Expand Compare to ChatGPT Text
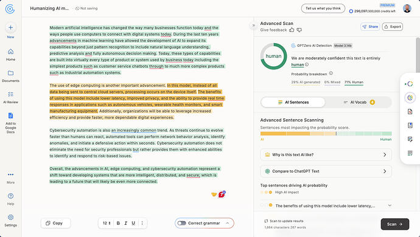420x237 pixels. click(326, 171)
